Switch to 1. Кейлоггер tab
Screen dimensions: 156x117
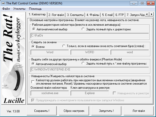click(37, 14)
